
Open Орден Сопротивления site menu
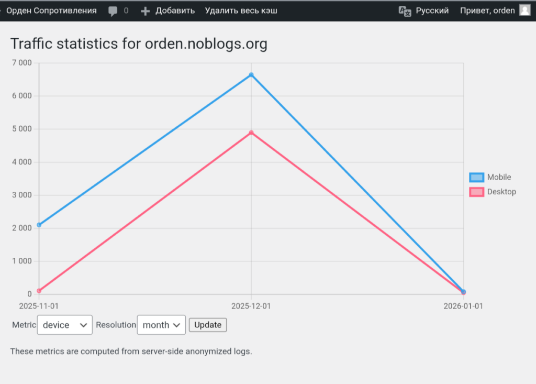[x=51, y=10]
